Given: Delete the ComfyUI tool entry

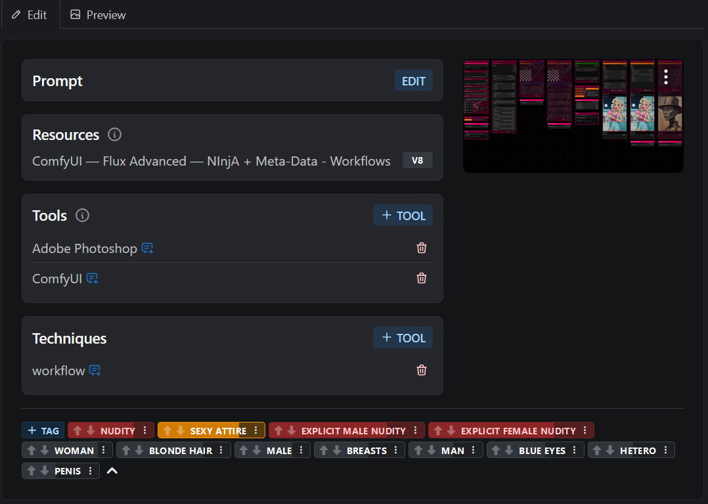Looking at the screenshot, I should (x=421, y=278).
